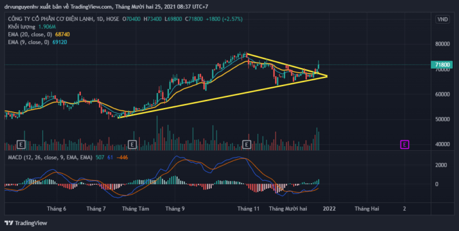Click the MACD (12, 26, close, 9) legend
The image size is (459, 231).
coord(50,158)
